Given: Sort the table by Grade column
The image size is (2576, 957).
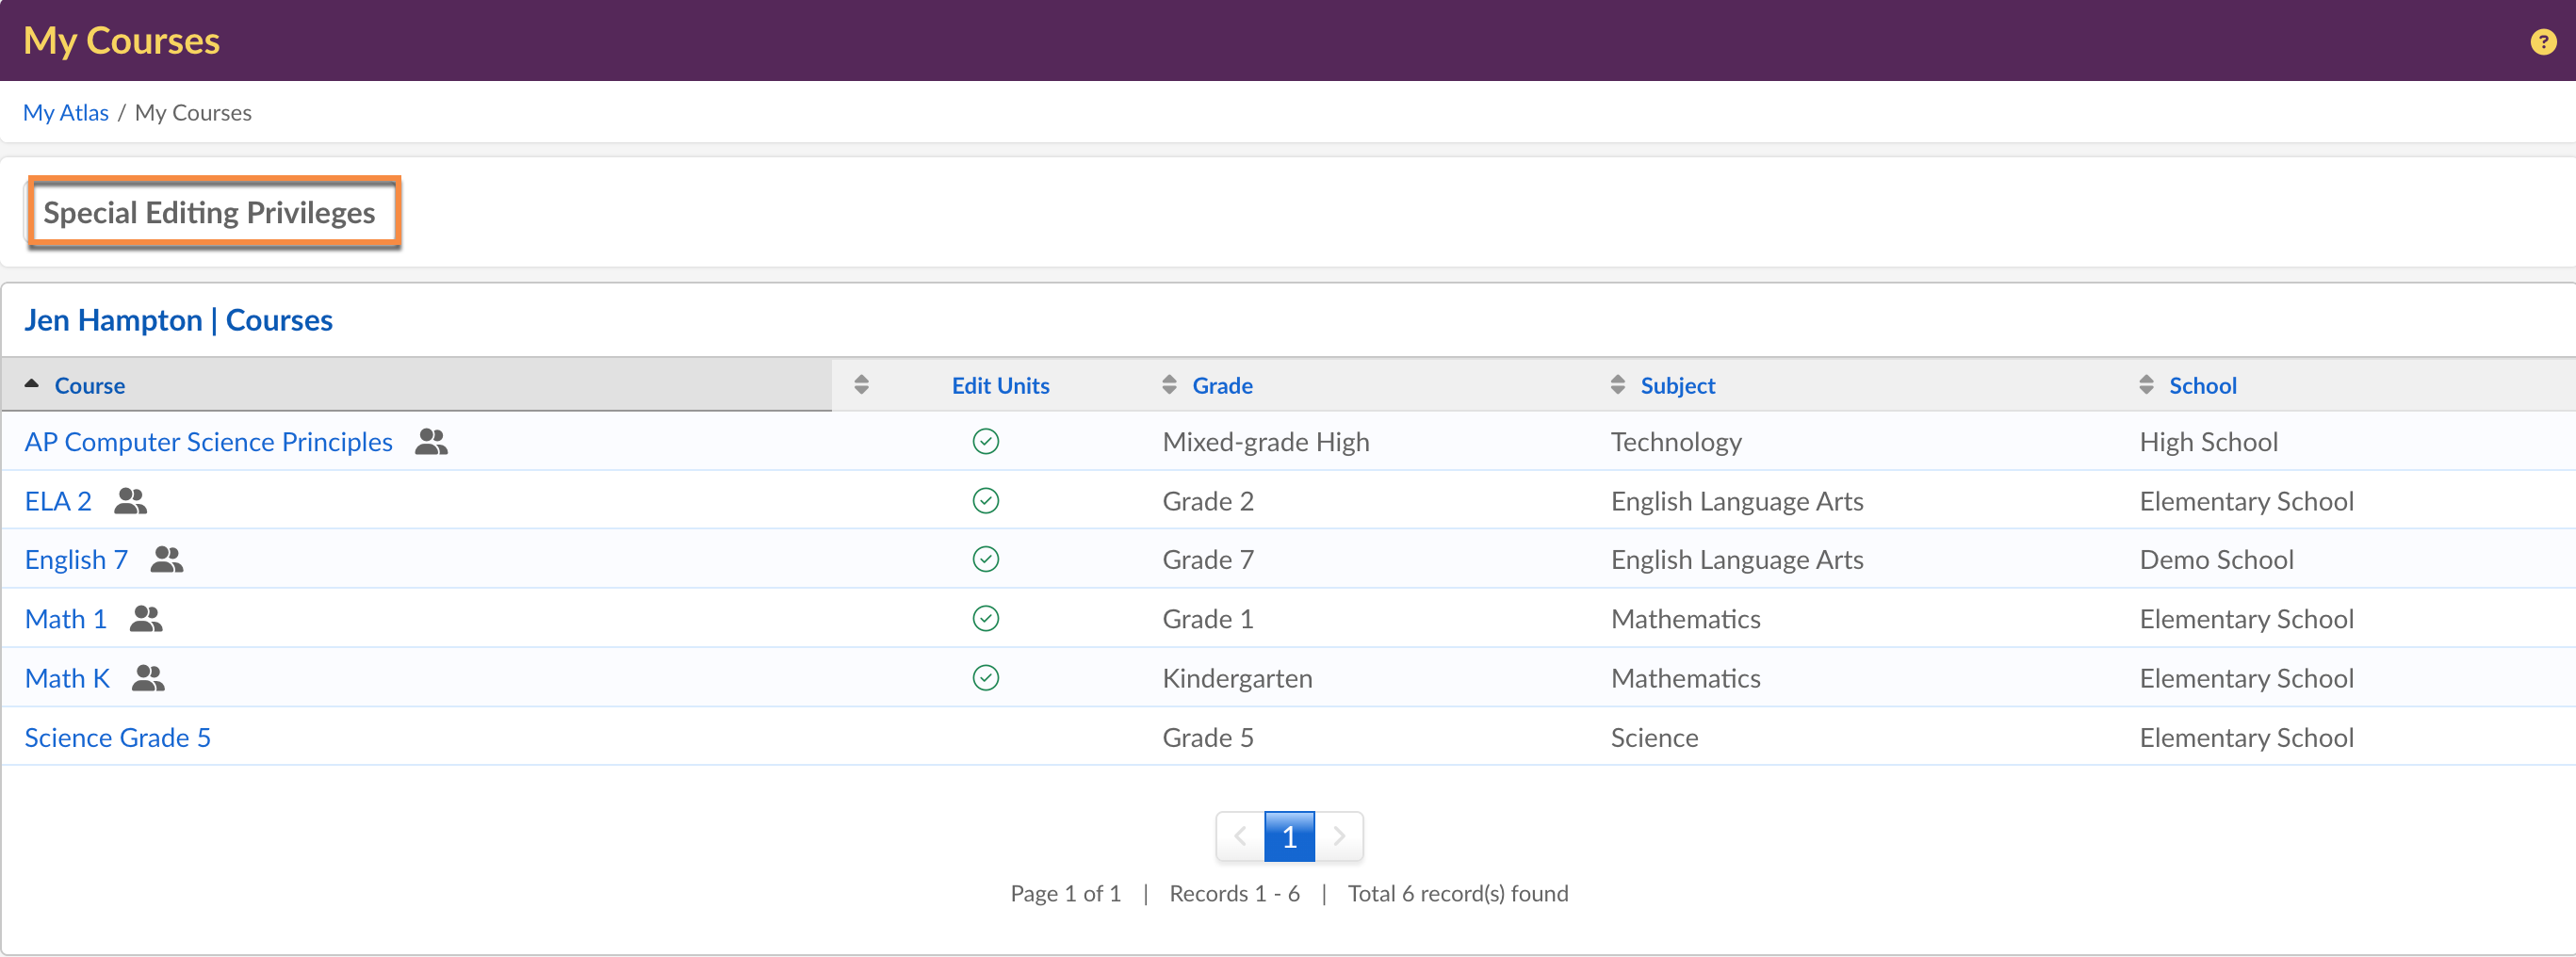Looking at the screenshot, I should coord(1221,386).
